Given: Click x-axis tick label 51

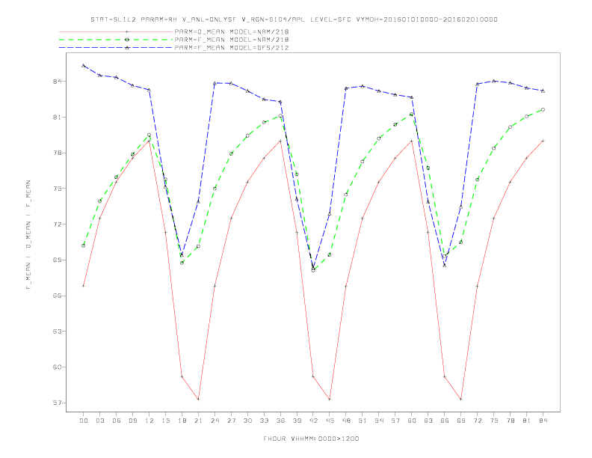Looking at the screenshot, I should 363,421.
